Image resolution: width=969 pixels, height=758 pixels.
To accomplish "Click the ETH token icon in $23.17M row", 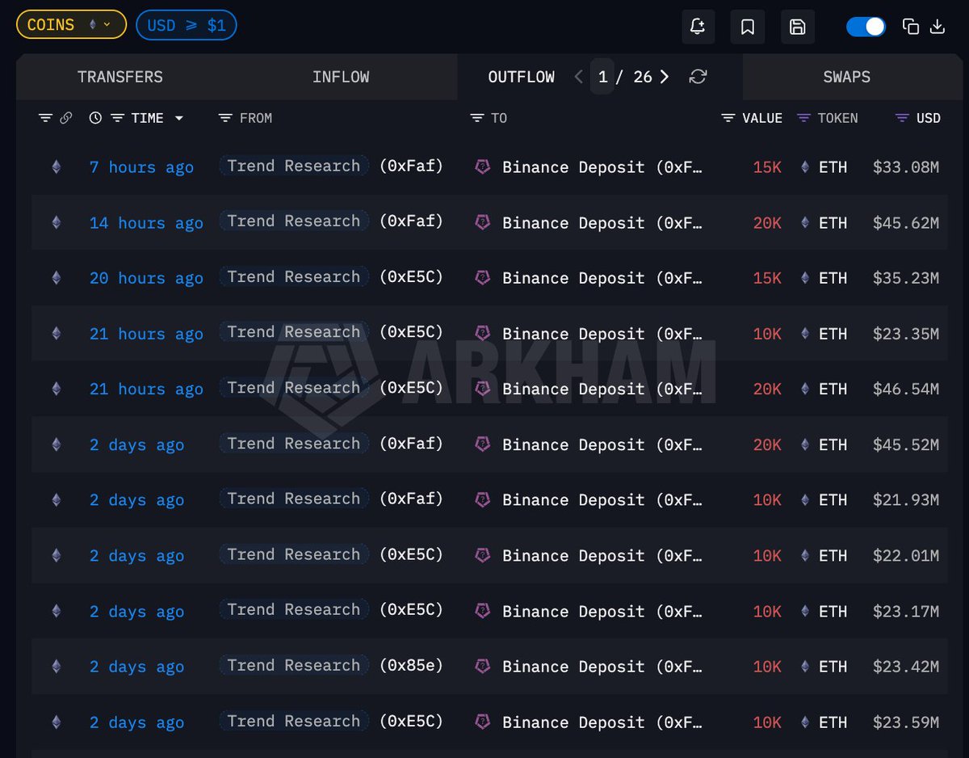I will point(805,611).
